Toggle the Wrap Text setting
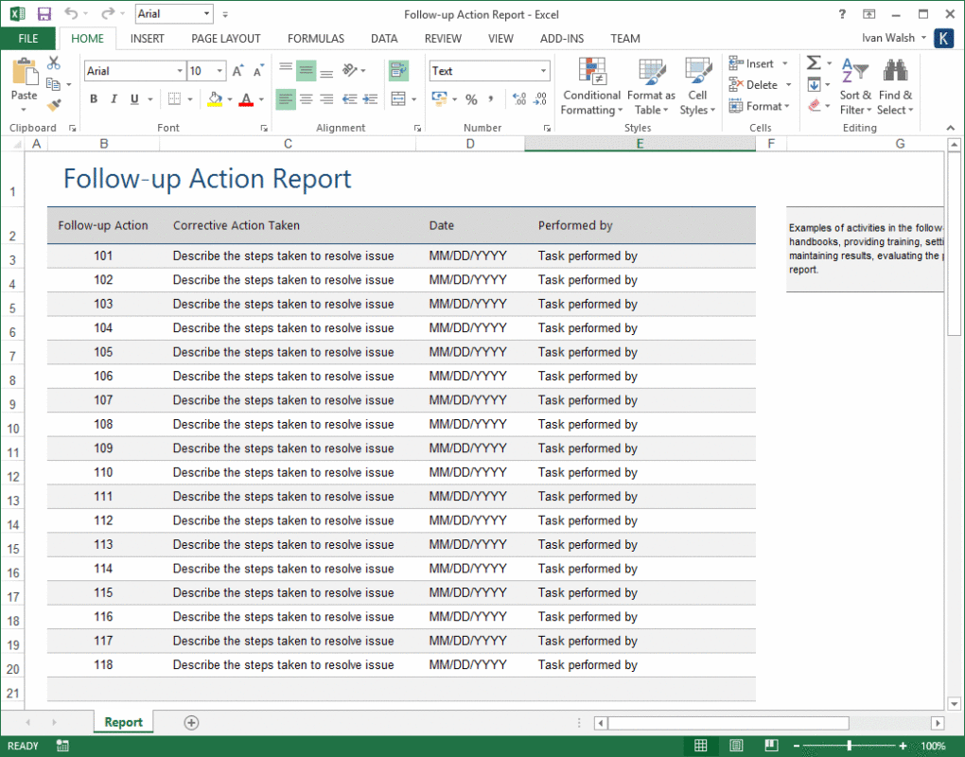Screen dimensions: 965x757 pos(397,70)
